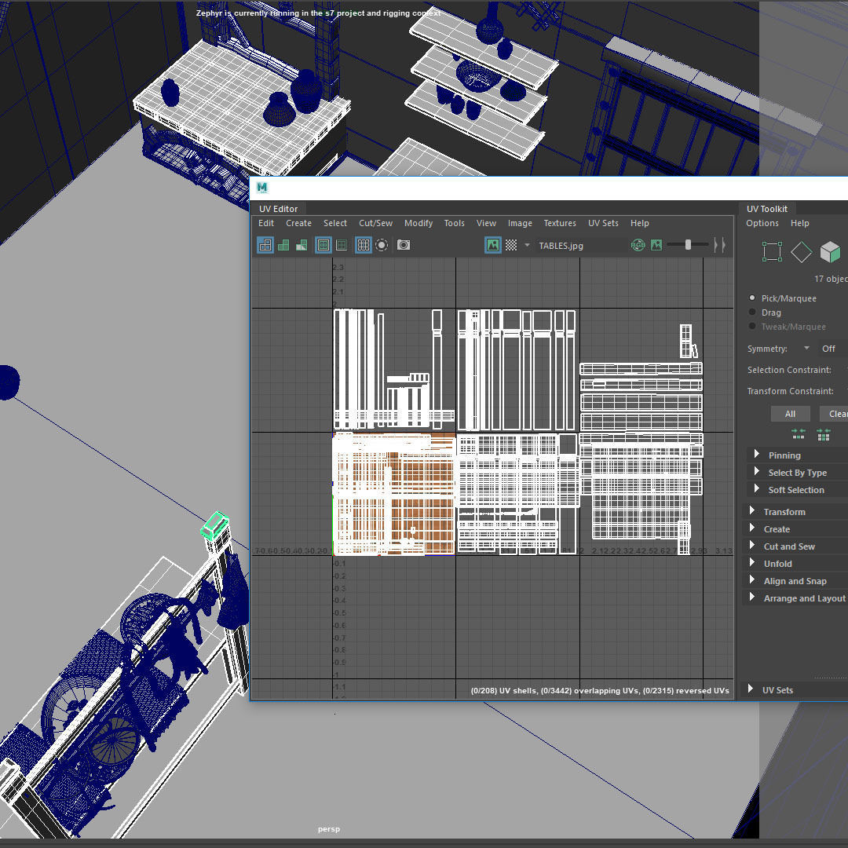Open the Cut/Sew menu
Screen dimensions: 848x848
(376, 223)
